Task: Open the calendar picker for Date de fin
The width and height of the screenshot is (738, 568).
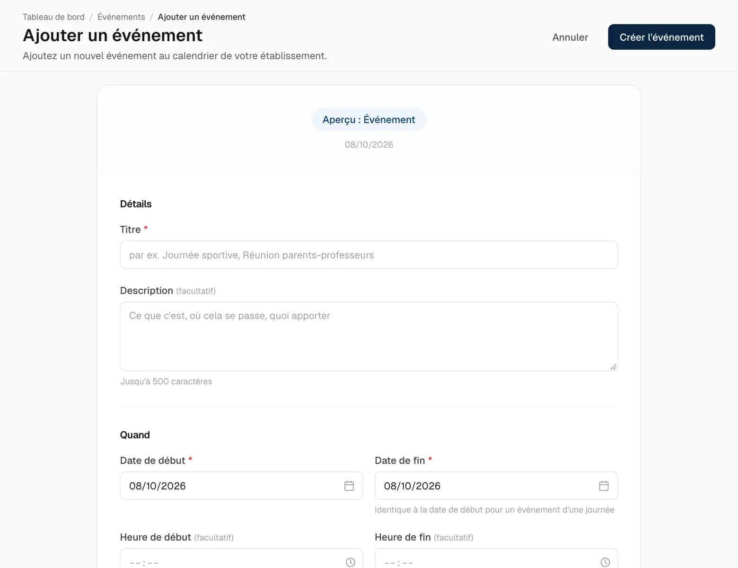Action: point(604,486)
